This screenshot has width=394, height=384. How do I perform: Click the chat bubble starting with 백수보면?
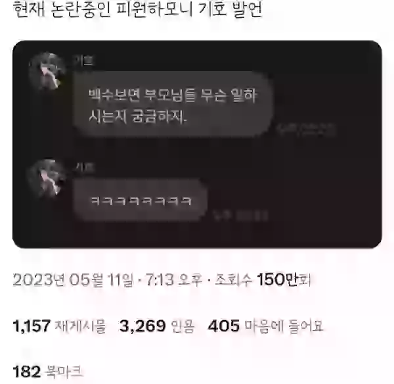coord(173,104)
